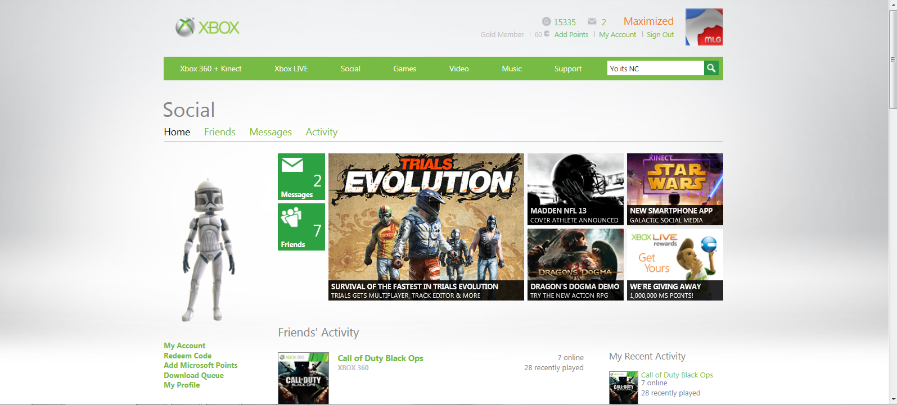
Task: Open the Kinect Star Wars tile
Action: (x=675, y=189)
